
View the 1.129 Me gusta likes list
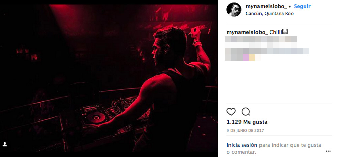pos(247,122)
